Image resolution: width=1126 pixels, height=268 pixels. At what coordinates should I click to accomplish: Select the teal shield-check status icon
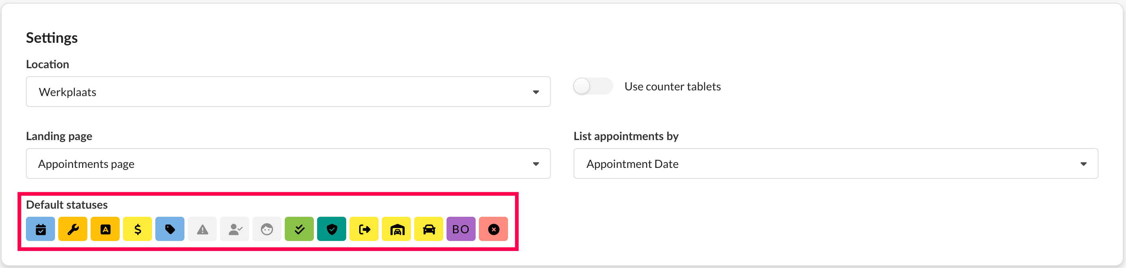point(332,229)
